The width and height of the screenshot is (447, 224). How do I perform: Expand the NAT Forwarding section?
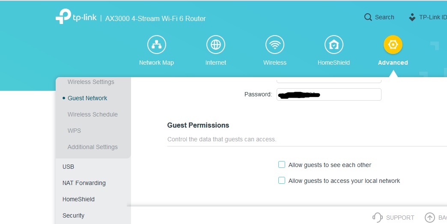pyautogui.click(x=84, y=183)
